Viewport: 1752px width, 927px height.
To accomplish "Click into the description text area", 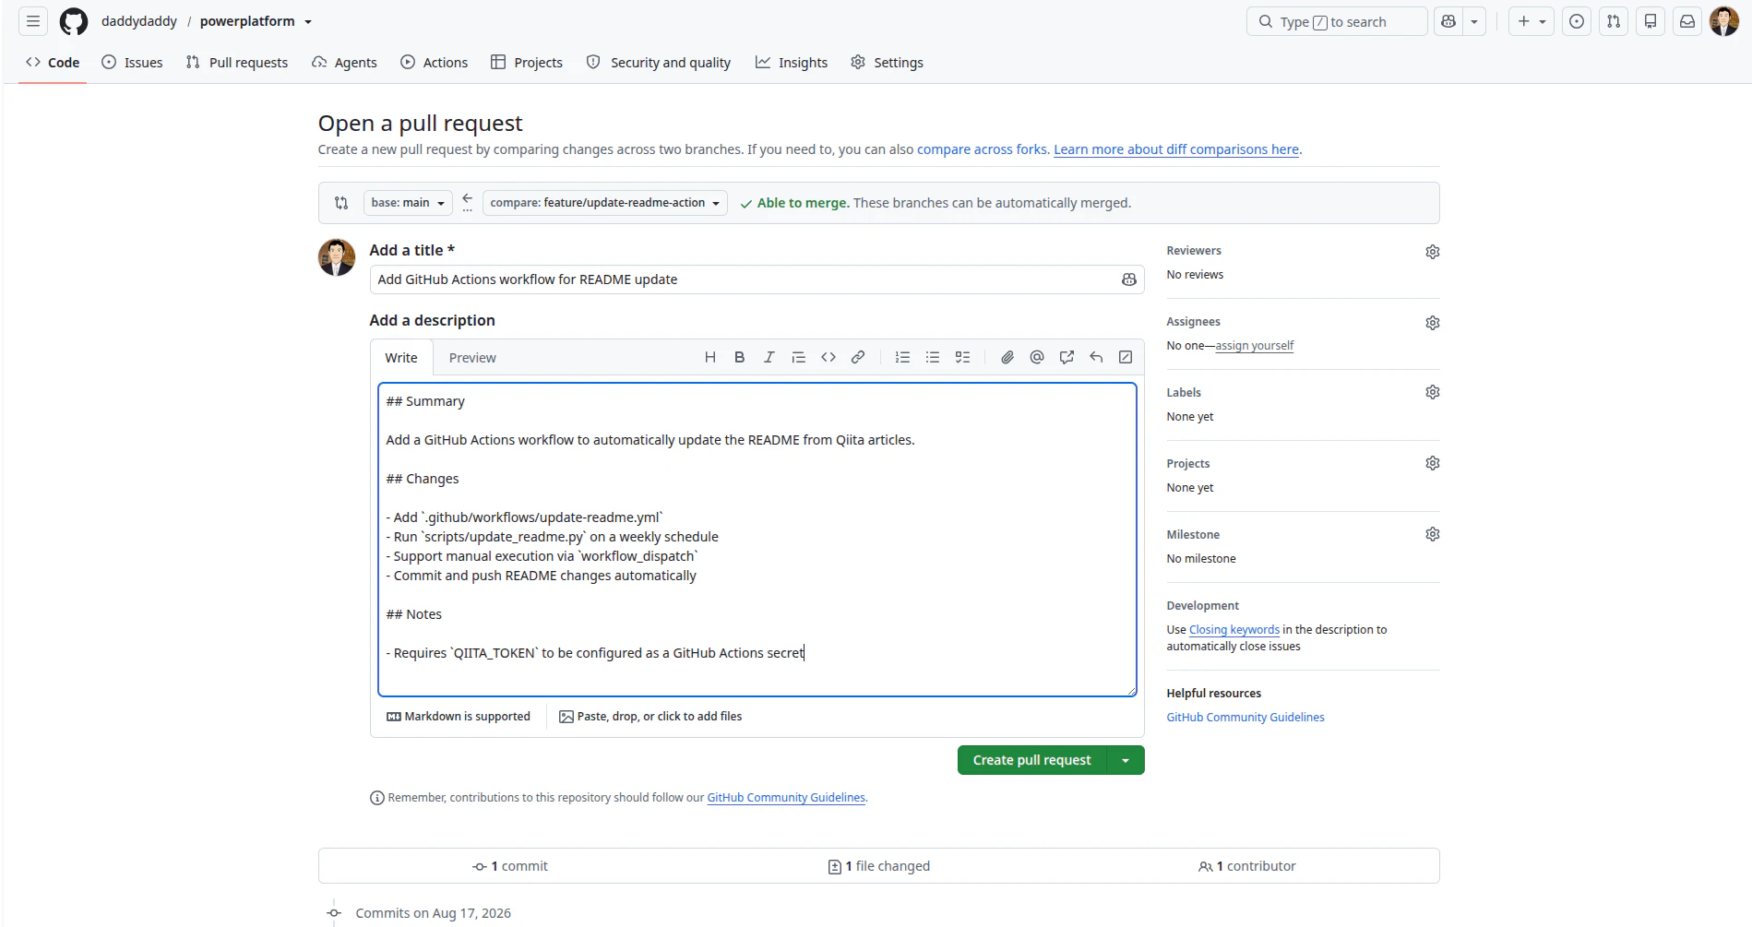I will (757, 540).
